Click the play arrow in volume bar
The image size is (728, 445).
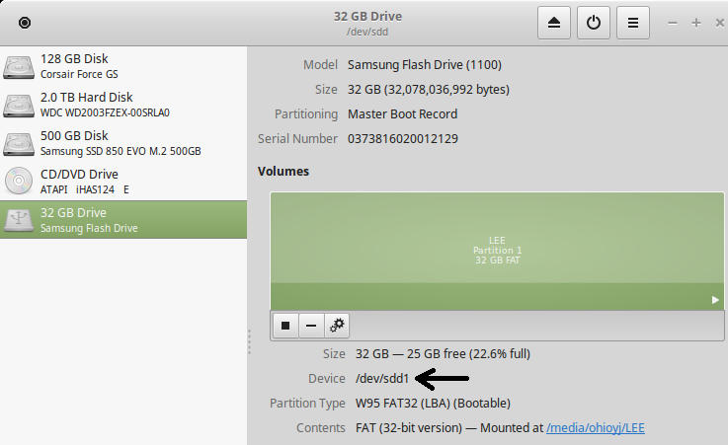715,300
